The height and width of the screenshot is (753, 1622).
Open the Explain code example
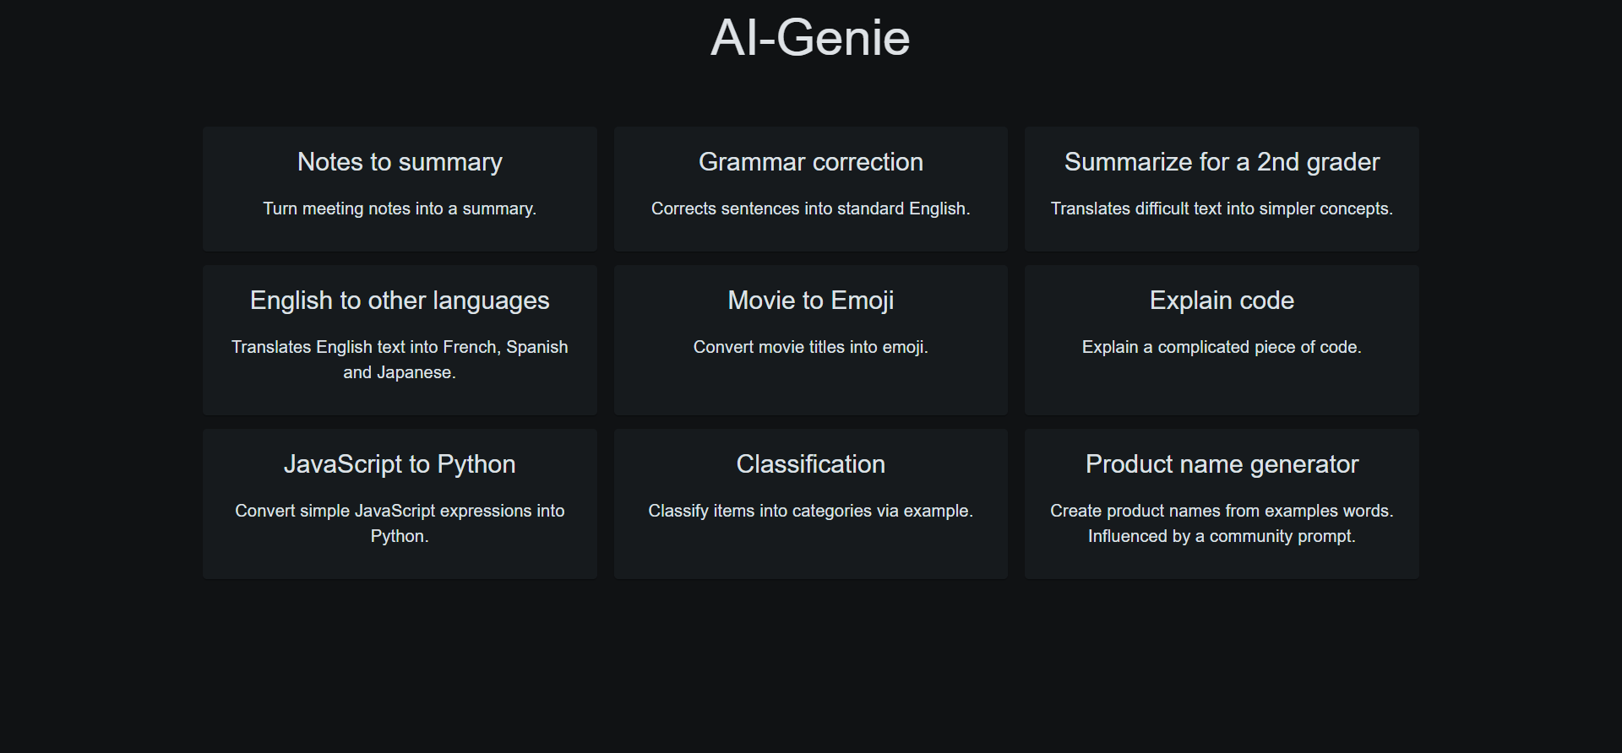[1222, 339]
